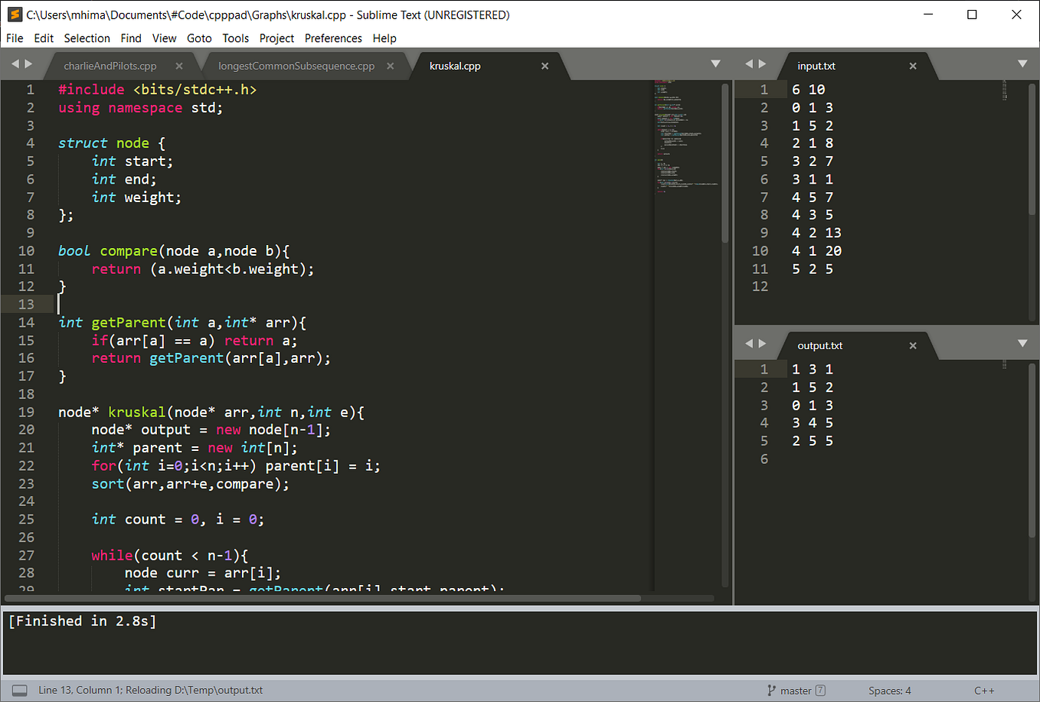This screenshot has height=702, width=1040.
Task: Open the tab overflow dropdown above input.txt
Action: tap(1023, 64)
